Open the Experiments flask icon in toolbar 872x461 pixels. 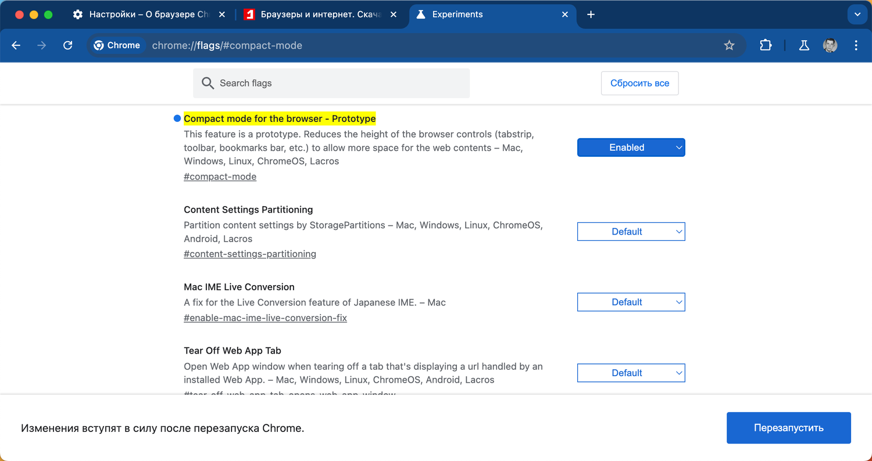point(804,45)
